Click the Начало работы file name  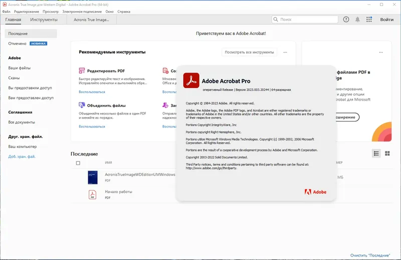coord(118,191)
